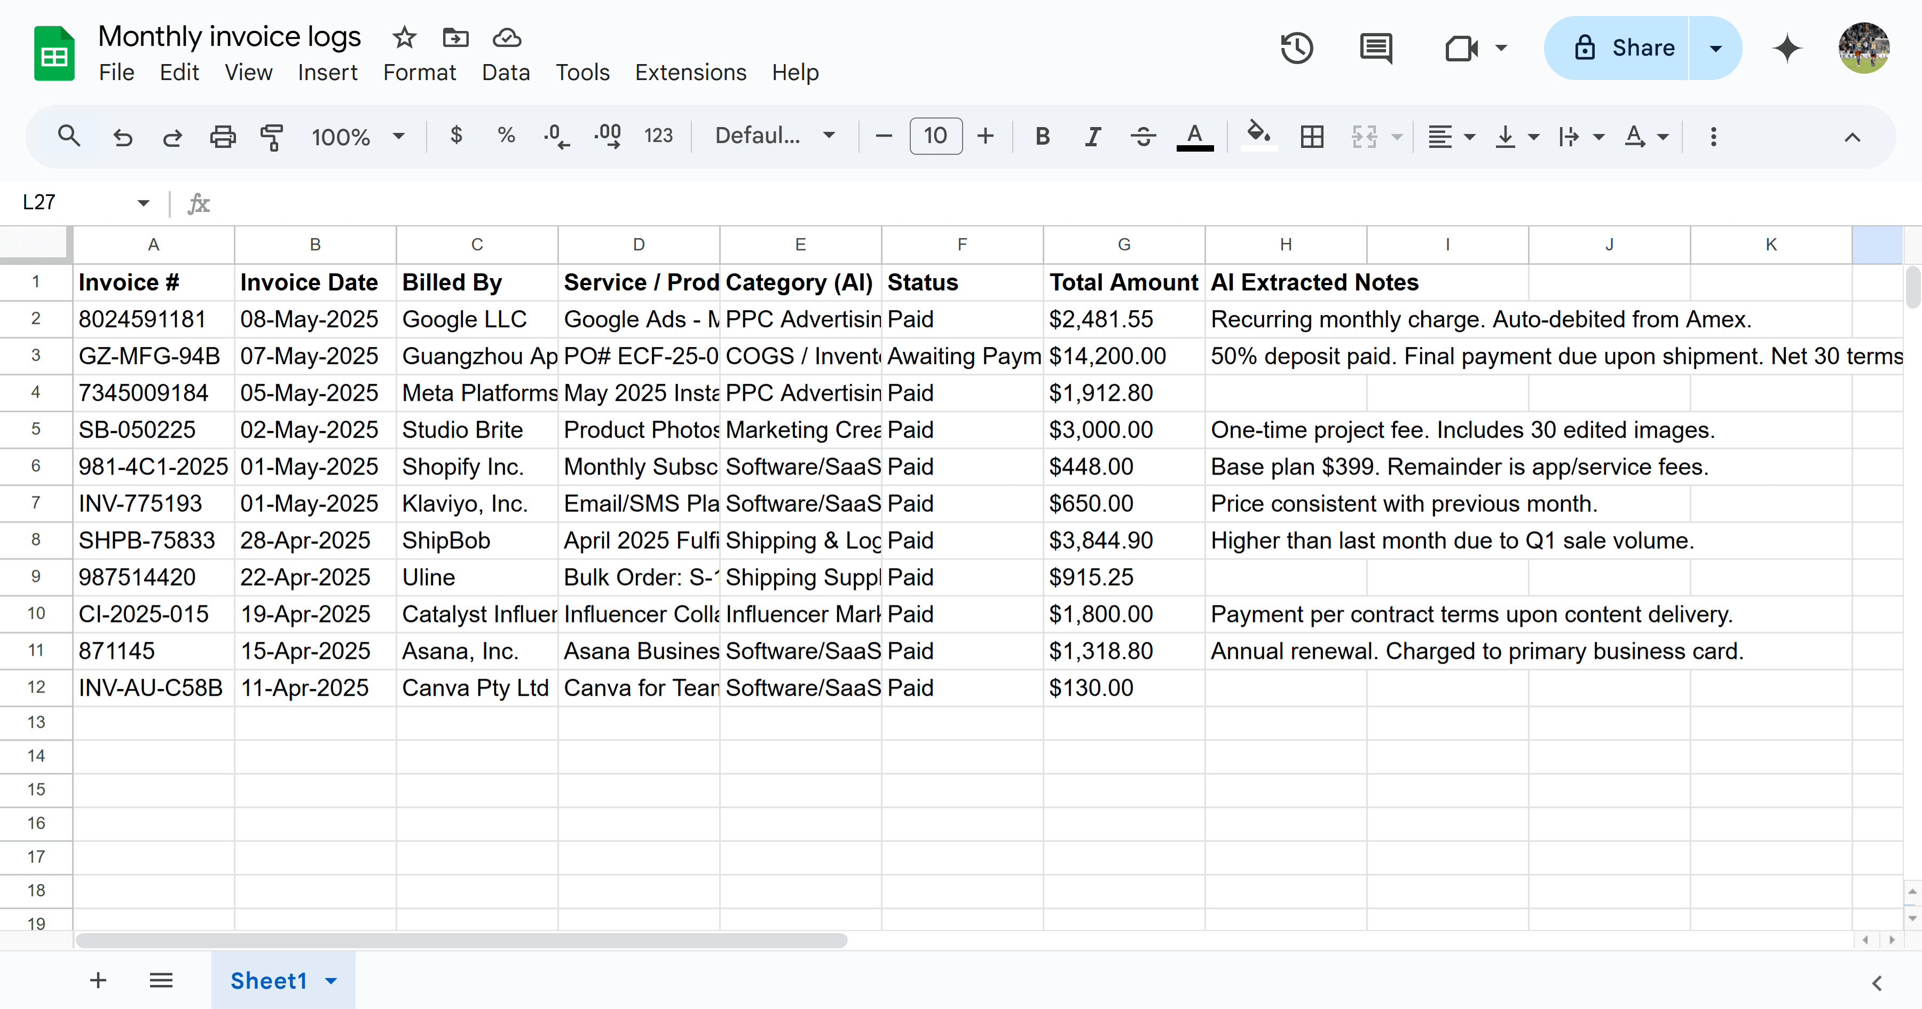
Task: Format selection as percent
Action: (x=506, y=136)
